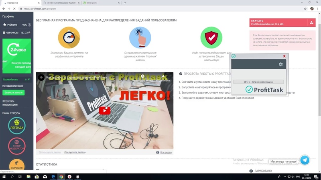Switch to the Программа tab
Image resolution: width=321 pixels, height=180 pixels.
pyautogui.click(x=20, y=3)
